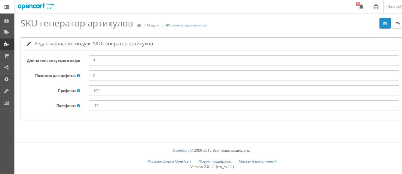Open the Tools wrench icon in sidebar

point(7,91)
